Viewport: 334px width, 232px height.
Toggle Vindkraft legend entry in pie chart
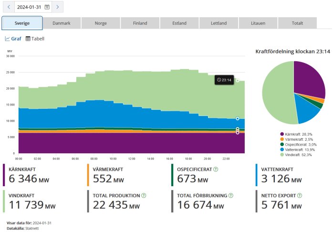pos(296,155)
